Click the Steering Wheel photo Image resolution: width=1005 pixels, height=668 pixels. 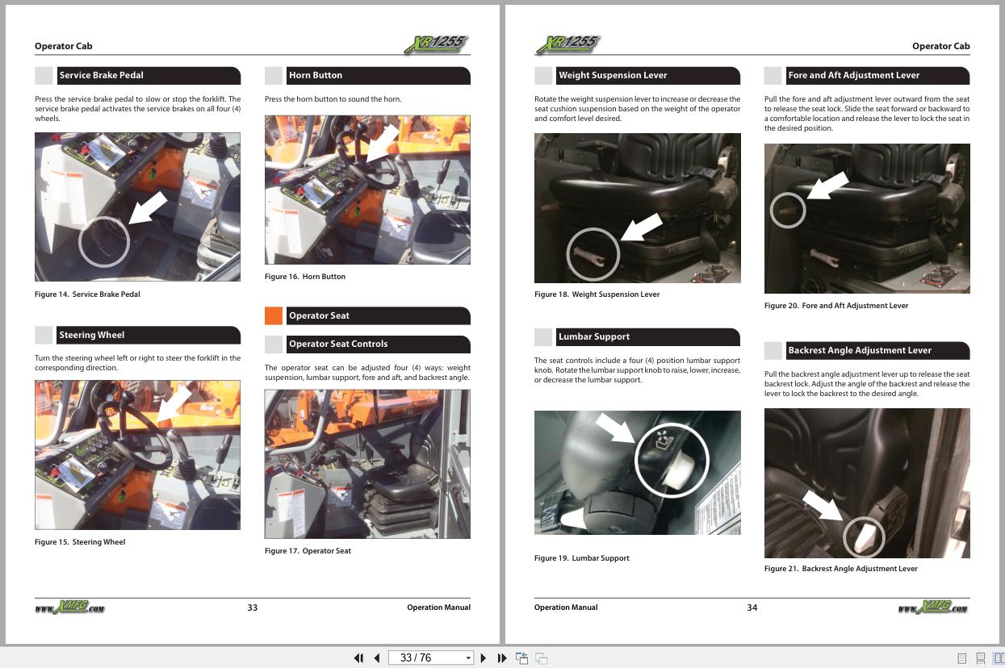pyautogui.click(x=137, y=455)
